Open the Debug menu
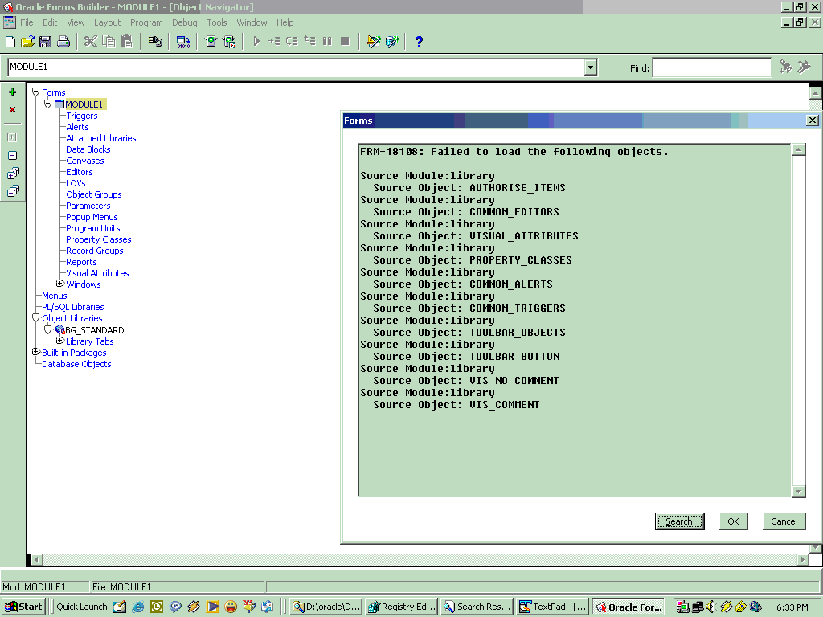Image resolution: width=823 pixels, height=617 pixels. [x=185, y=22]
